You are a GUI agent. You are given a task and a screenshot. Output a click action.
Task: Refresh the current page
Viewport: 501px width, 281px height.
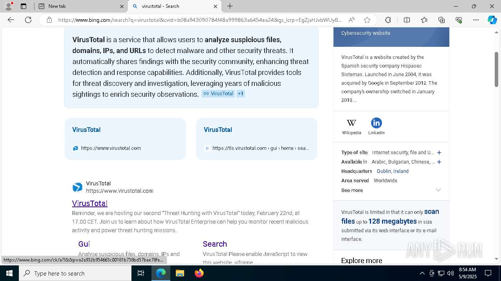tap(28, 20)
